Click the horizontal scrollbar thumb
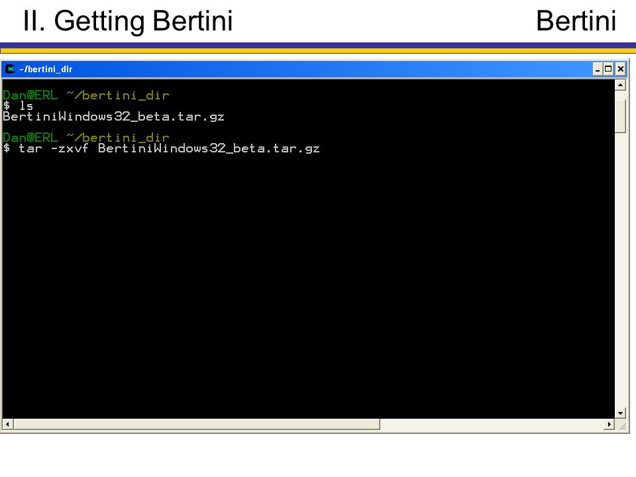Screen dimensions: 636x477 [197, 425]
